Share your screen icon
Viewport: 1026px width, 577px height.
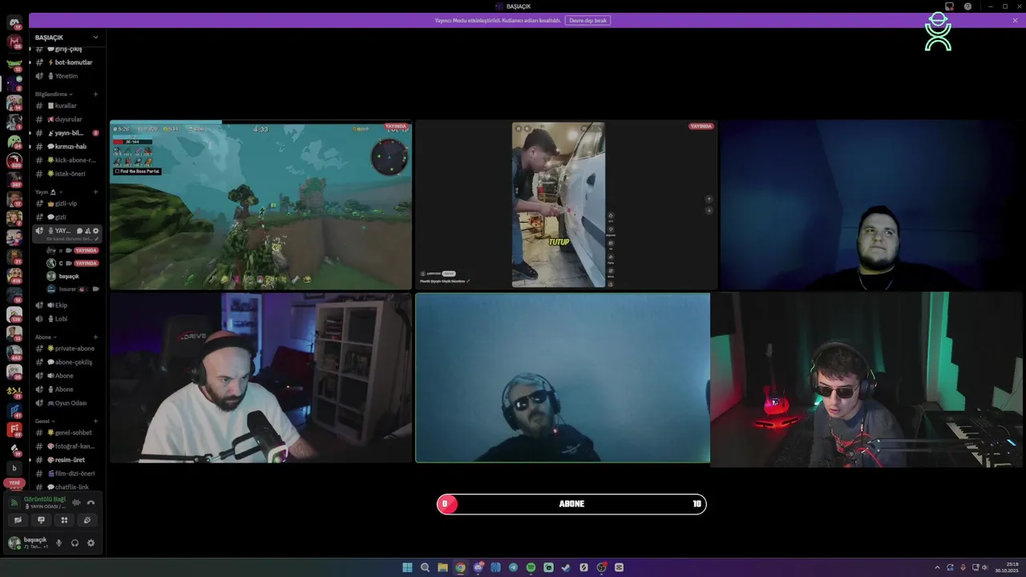pyautogui.click(x=41, y=520)
